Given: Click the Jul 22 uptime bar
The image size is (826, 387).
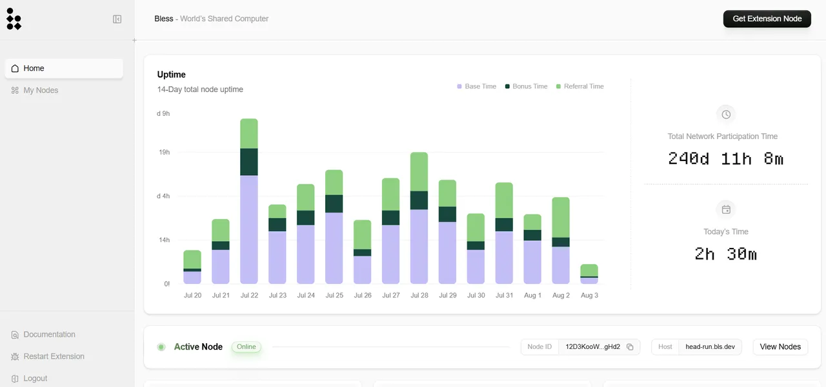Looking at the screenshot, I should (249, 201).
